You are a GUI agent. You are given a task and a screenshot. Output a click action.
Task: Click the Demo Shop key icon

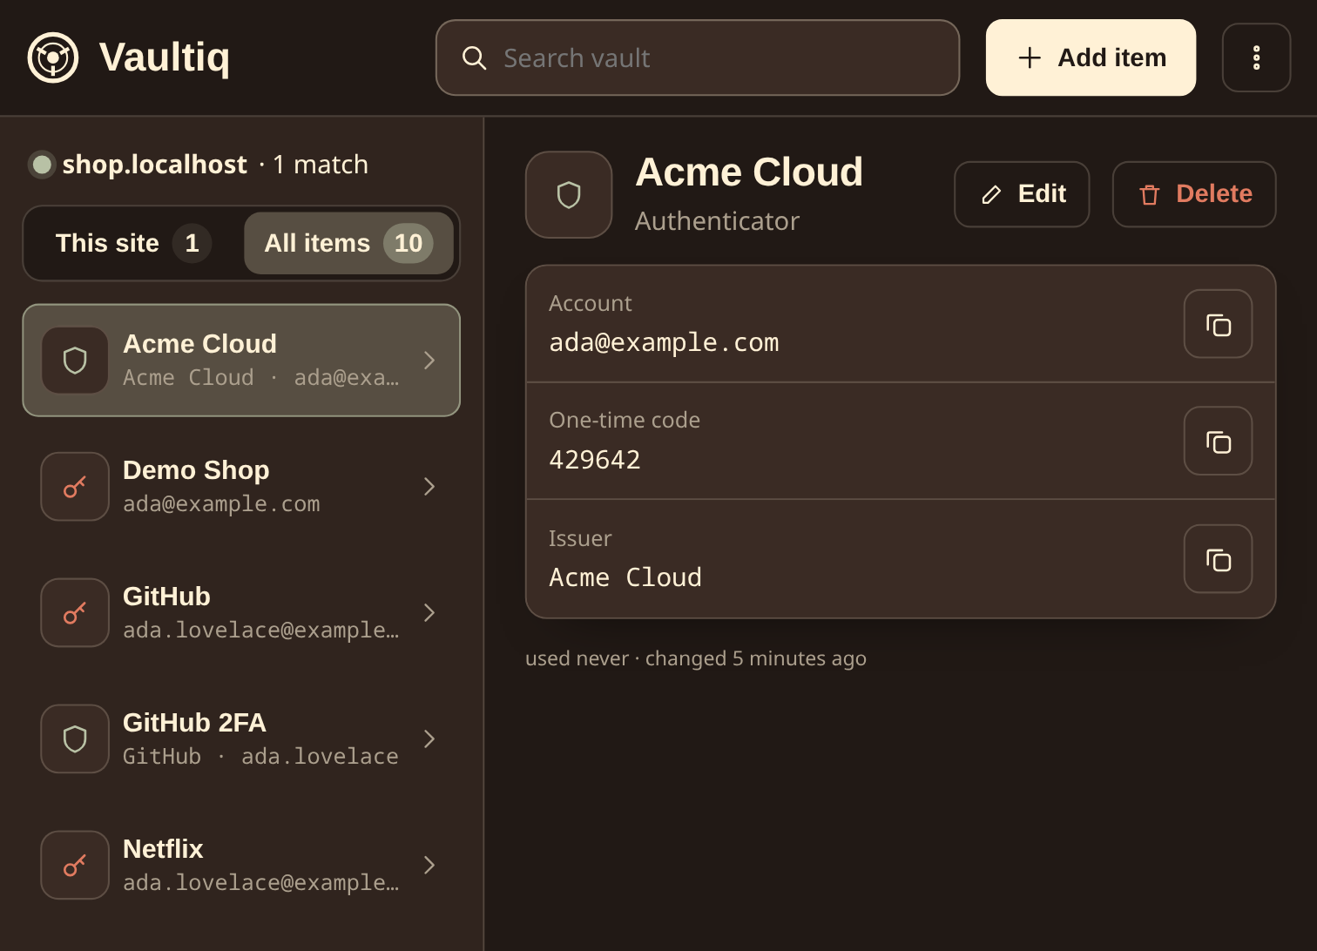75,487
